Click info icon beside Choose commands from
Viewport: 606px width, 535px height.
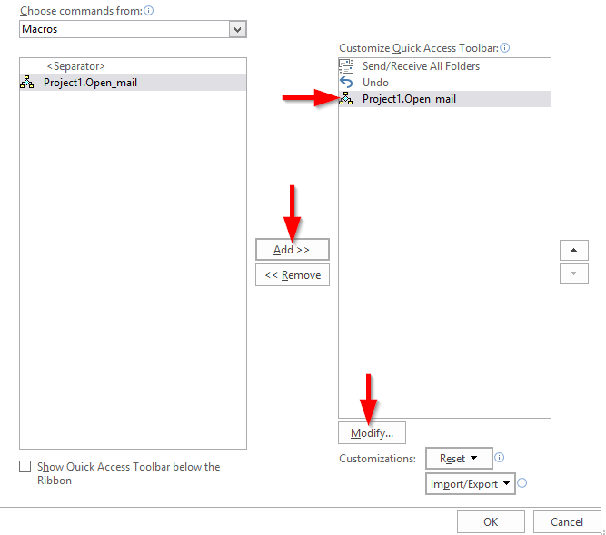coord(148,10)
